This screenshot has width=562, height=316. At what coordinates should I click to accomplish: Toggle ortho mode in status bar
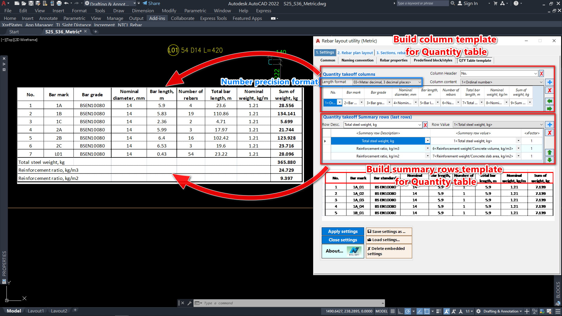400,311
